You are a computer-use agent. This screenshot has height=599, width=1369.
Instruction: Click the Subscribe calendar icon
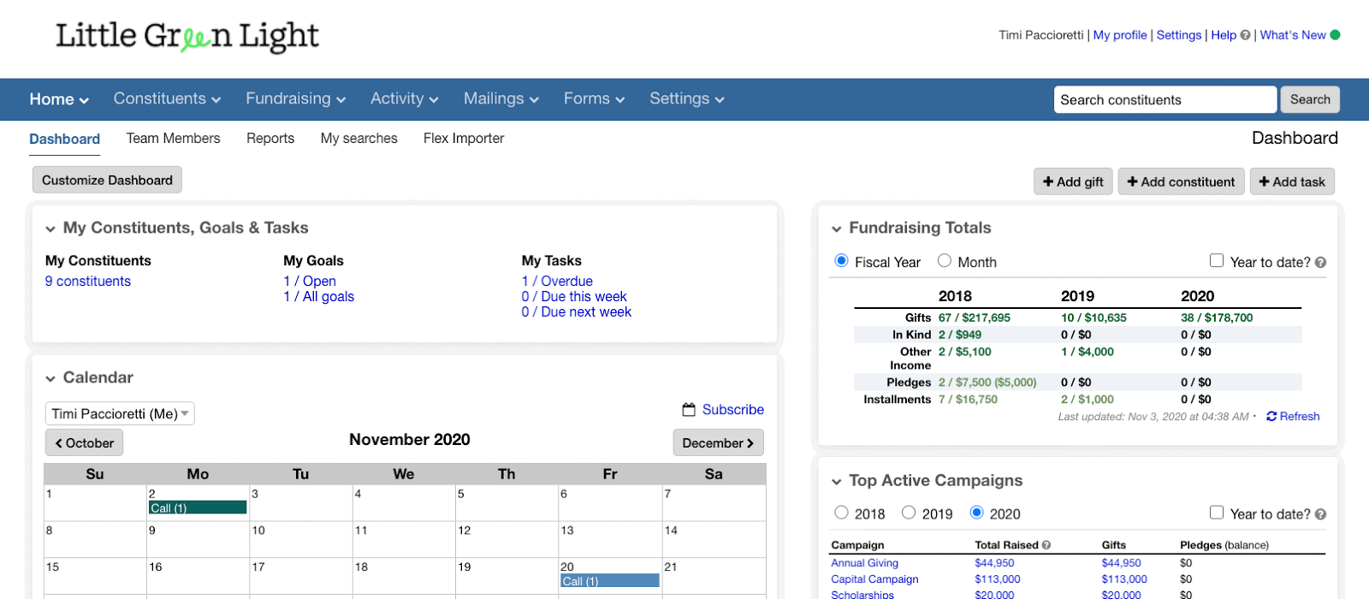[689, 410]
